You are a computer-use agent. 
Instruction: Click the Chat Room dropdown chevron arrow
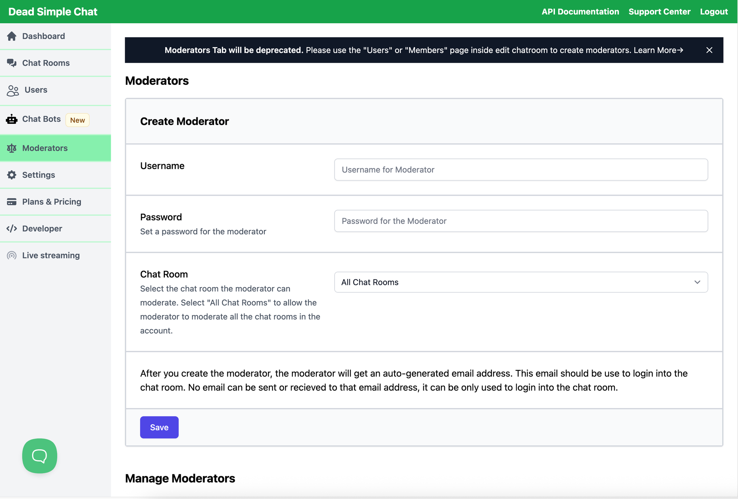(x=697, y=282)
